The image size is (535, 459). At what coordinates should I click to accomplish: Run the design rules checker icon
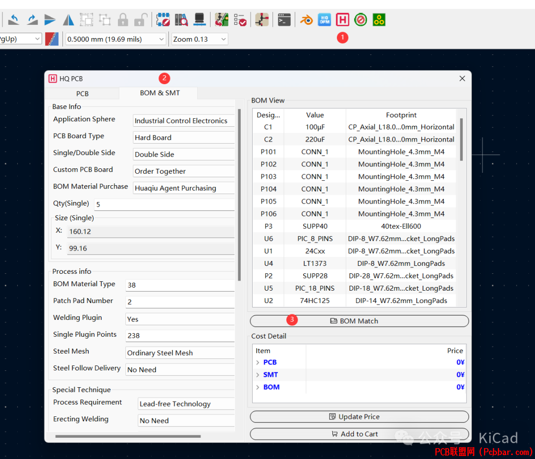coord(240,20)
